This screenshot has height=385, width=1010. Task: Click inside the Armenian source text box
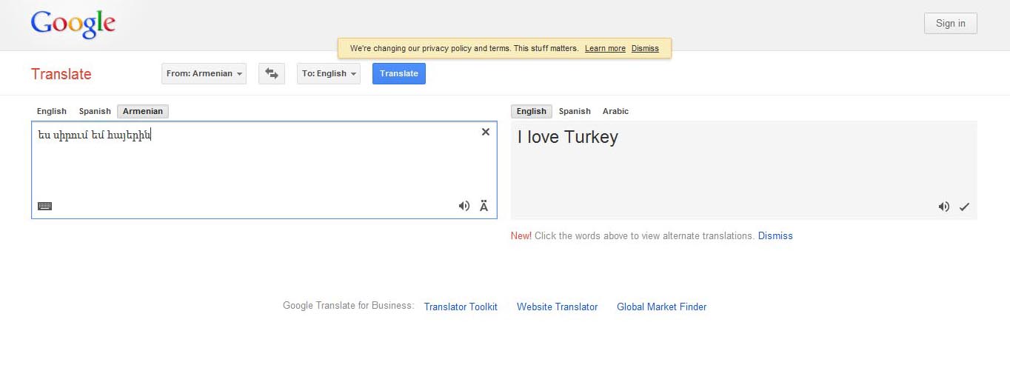(264, 170)
